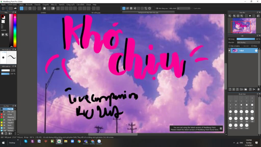Float the Màu color panel
Viewport: 261px width, 147px height.
(x=13, y=12)
